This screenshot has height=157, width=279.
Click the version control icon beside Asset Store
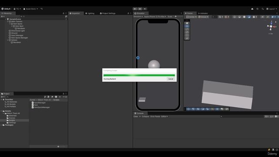click(x=41, y=9)
